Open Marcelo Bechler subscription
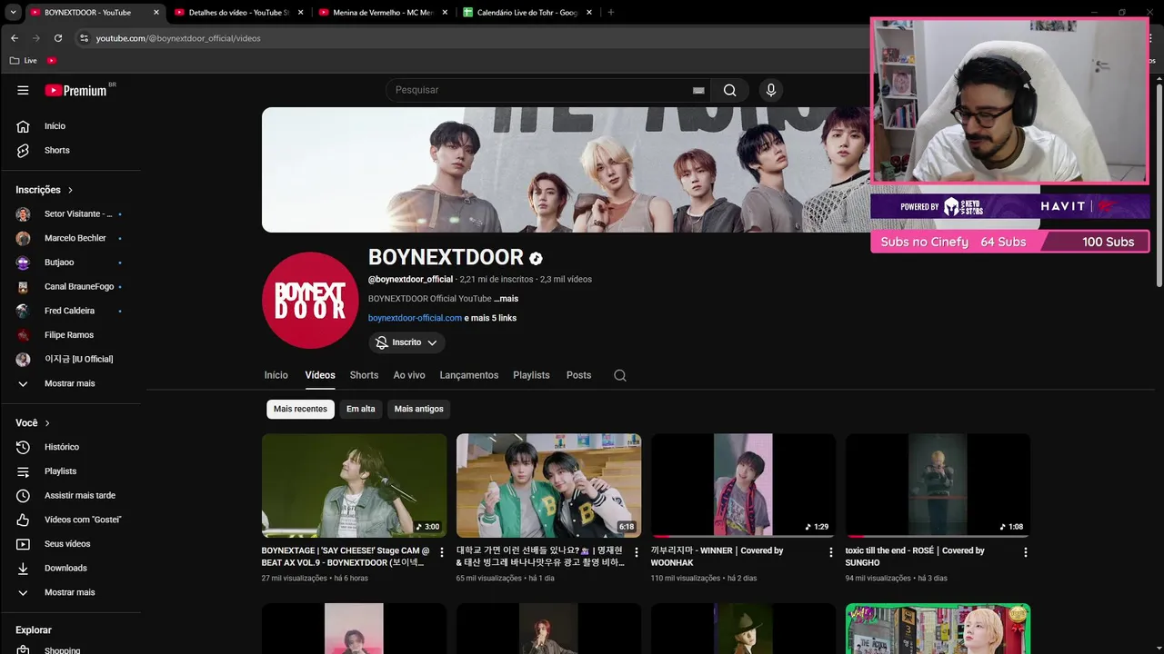The height and width of the screenshot is (654, 1164). coord(75,238)
